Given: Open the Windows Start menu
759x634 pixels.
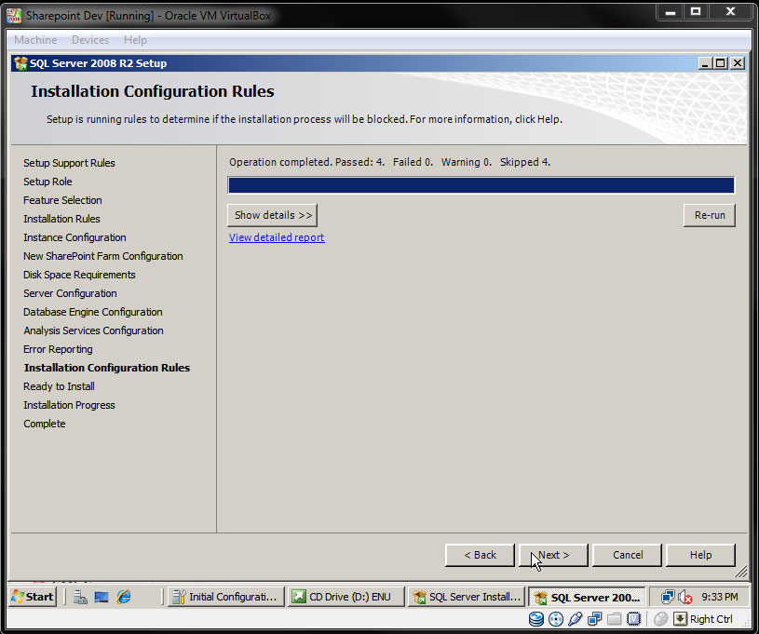Looking at the screenshot, I should click(x=33, y=597).
